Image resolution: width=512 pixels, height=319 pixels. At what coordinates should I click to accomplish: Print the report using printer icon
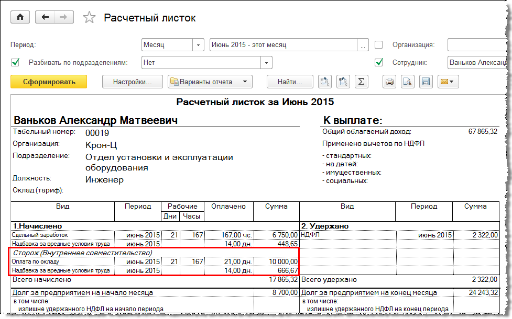tap(389, 82)
